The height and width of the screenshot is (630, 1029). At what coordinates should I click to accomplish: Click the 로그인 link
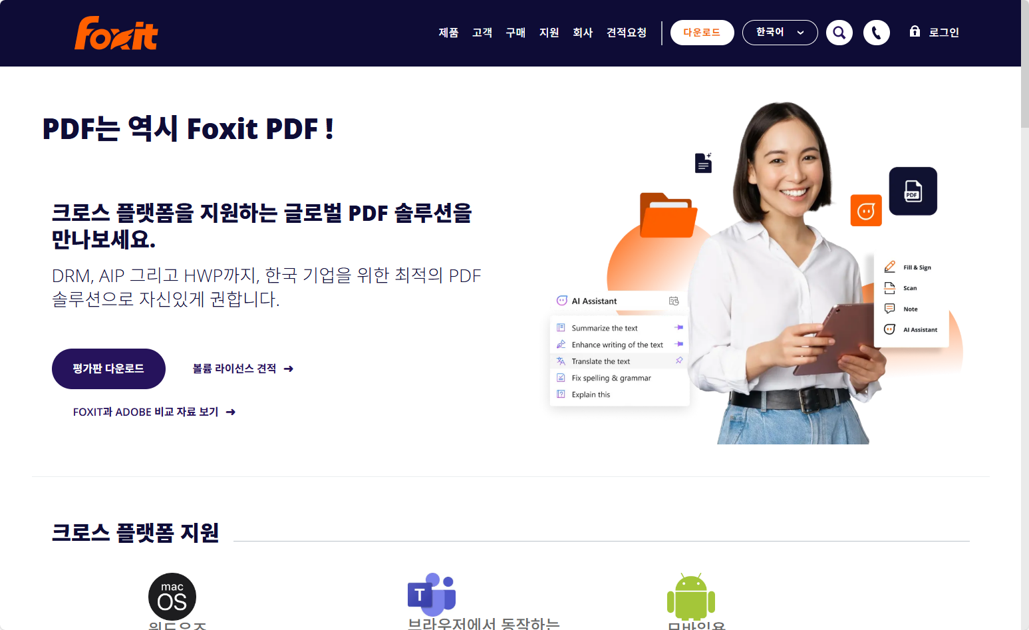(x=944, y=33)
